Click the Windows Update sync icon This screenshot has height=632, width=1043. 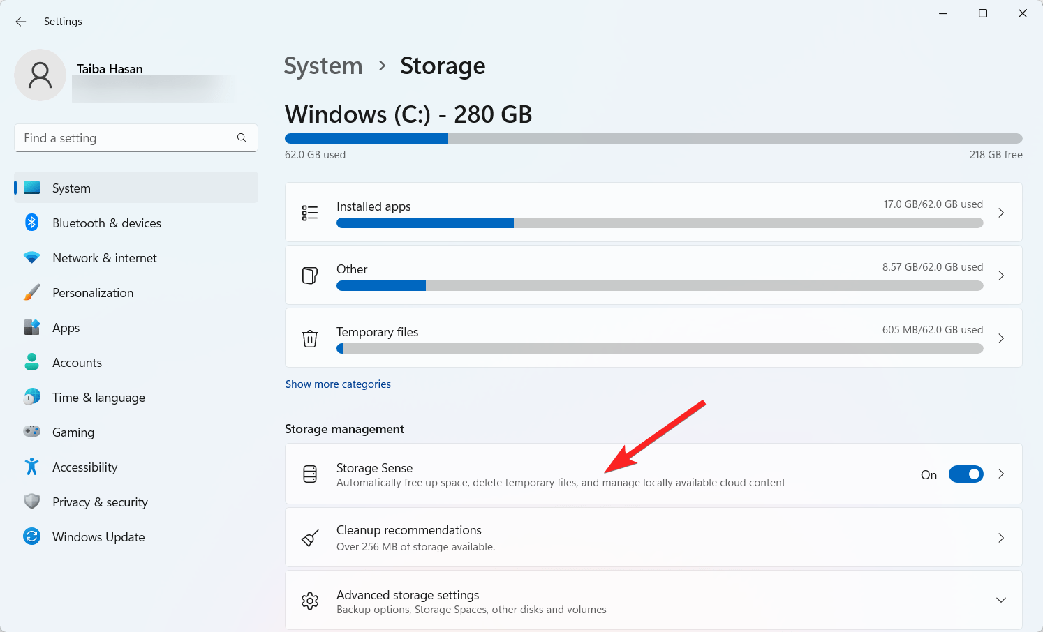(32, 536)
